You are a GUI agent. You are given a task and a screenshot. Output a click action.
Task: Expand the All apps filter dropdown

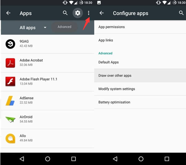tap(33, 28)
